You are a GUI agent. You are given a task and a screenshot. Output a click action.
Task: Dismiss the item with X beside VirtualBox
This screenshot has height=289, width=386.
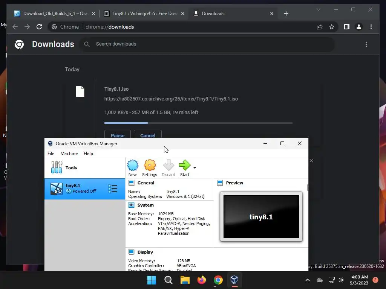(x=311, y=161)
